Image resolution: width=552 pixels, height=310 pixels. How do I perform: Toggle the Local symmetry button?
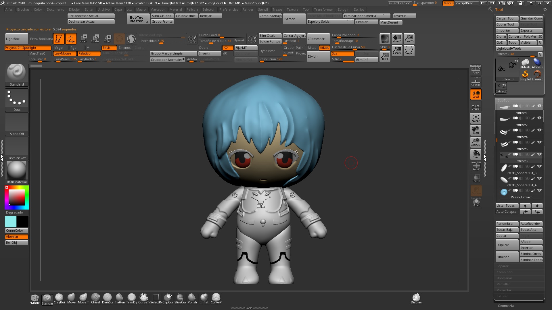coord(476,94)
